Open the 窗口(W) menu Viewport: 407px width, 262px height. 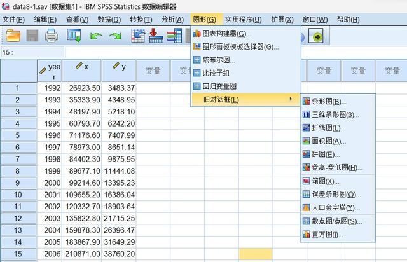pyautogui.click(x=315, y=20)
